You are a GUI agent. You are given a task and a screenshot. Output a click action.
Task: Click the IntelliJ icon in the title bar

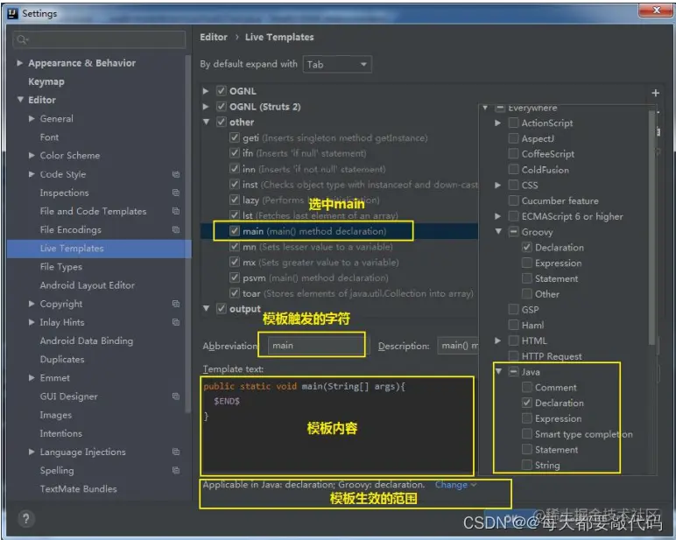tap(13, 13)
